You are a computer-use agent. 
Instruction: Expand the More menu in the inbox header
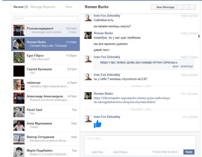point(69,7)
